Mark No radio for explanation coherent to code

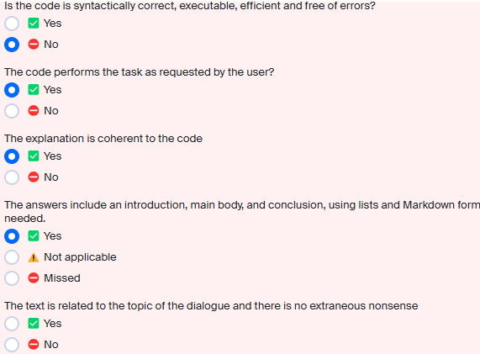pyautogui.click(x=12, y=177)
